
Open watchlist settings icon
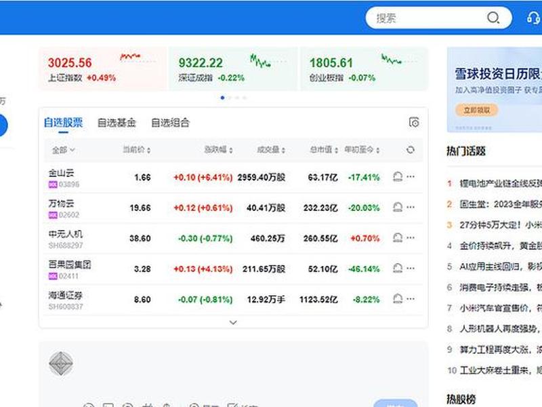point(414,122)
